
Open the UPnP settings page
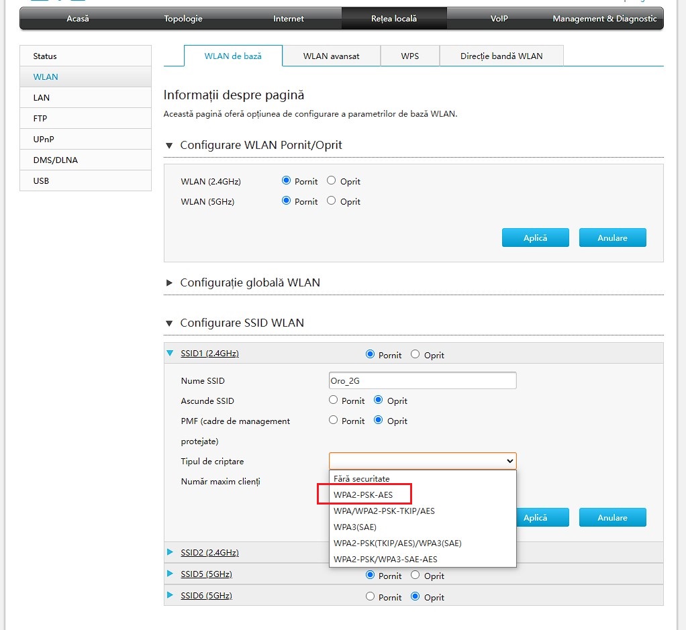pyautogui.click(x=44, y=139)
